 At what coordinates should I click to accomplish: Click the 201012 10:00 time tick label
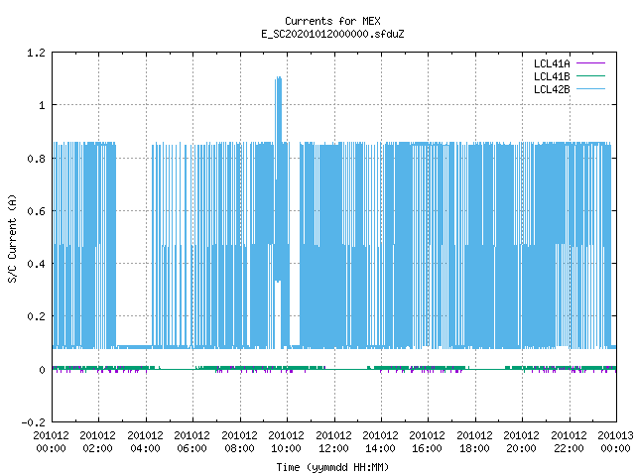point(286,442)
